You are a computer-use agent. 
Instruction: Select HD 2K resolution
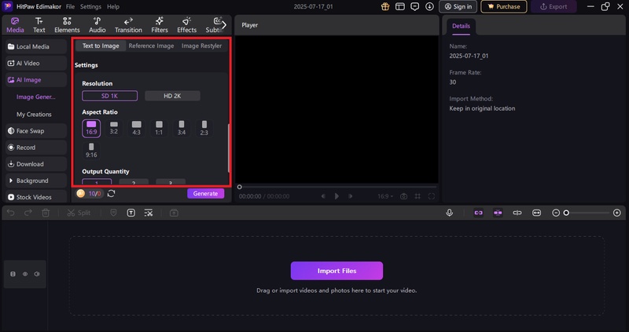click(x=172, y=96)
